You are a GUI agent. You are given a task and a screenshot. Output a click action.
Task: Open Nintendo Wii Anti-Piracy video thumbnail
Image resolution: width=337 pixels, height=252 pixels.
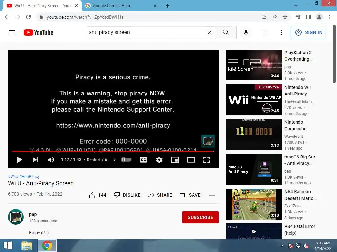tap(254, 100)
